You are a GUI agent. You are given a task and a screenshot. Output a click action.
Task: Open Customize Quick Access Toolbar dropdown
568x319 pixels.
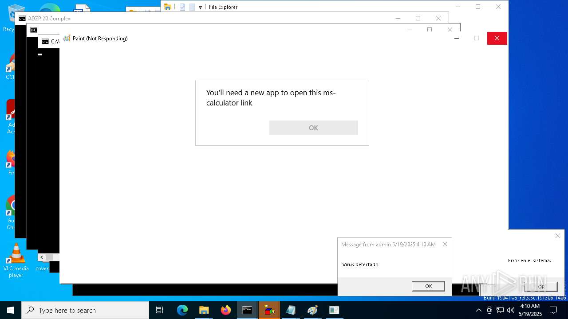tap(200, 8)
